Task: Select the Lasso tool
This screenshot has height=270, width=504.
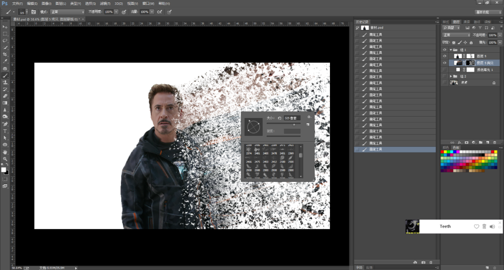Action: [x=5, y=41]
